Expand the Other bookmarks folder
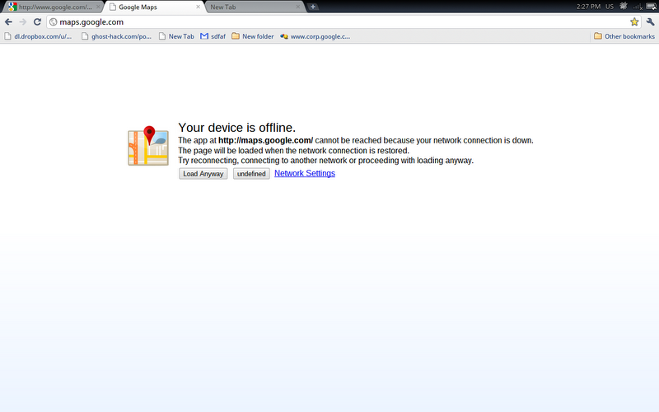Image resolution: width=659 pixels, height=412 pixels. (x=624, y=36)
